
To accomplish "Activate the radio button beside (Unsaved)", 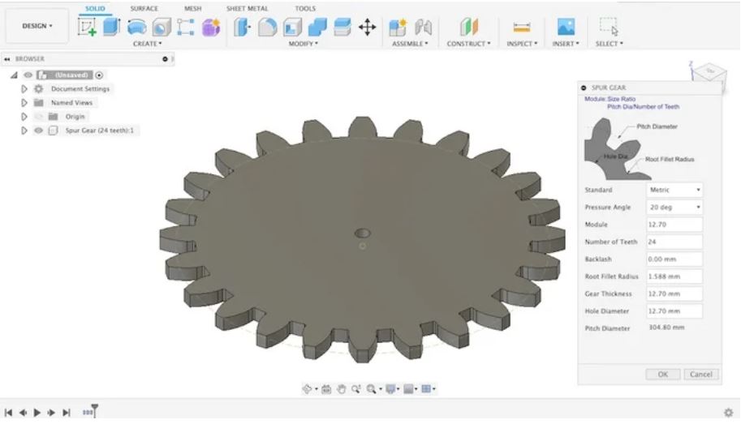I will [100, 75].
